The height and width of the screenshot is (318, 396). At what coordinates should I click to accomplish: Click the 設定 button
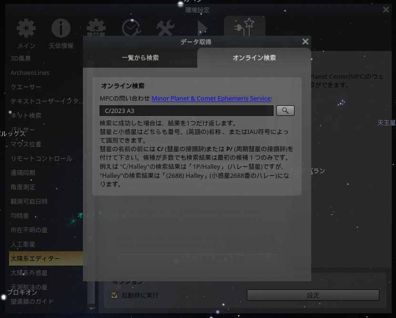(x=313, y=295)
